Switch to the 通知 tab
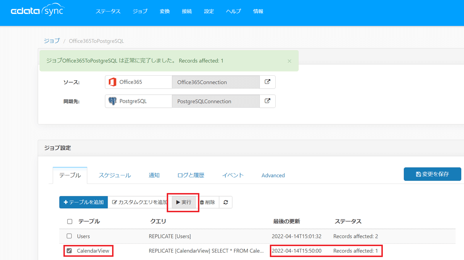The height and width of the screenshot is (260, 464). [154, 175]
